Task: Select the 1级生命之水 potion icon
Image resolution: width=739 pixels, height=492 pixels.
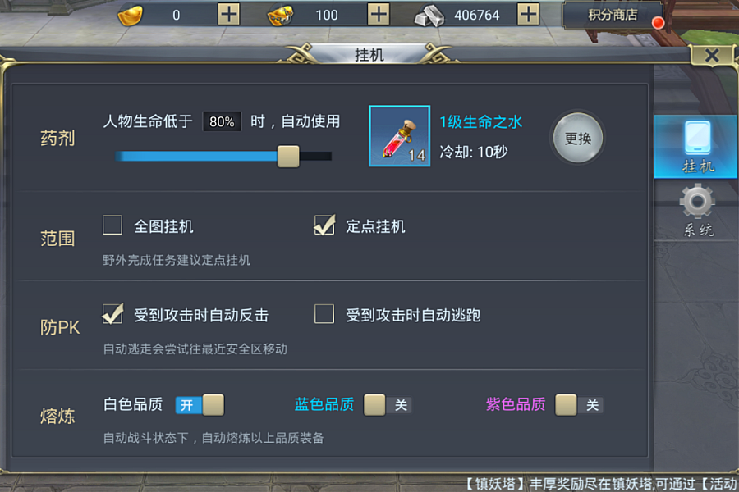Action: click(399, 136)
